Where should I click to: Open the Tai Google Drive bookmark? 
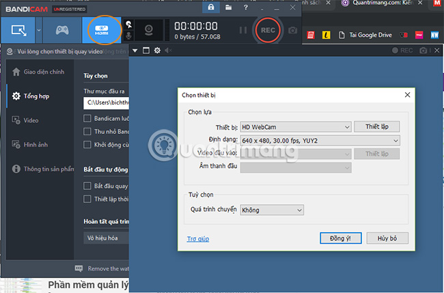click(365, 35)
